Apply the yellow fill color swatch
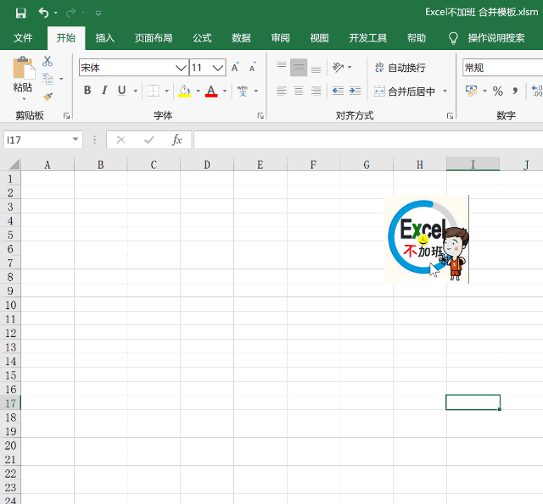This screenshot has height=504, width=543. click(184, 91)
